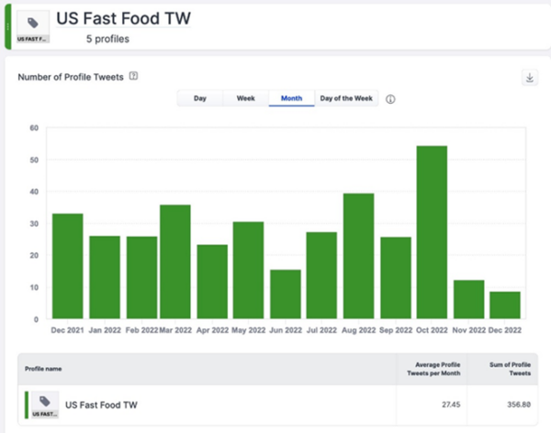This screenshot has height=433, width=551.
Task: Switch to the Week view tab
Action: [x=245, y=98]
